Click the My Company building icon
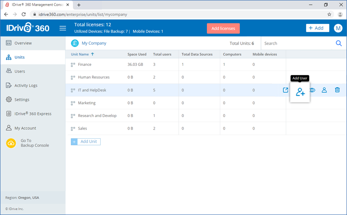This screenshot has height=215, width=347. 75,43
